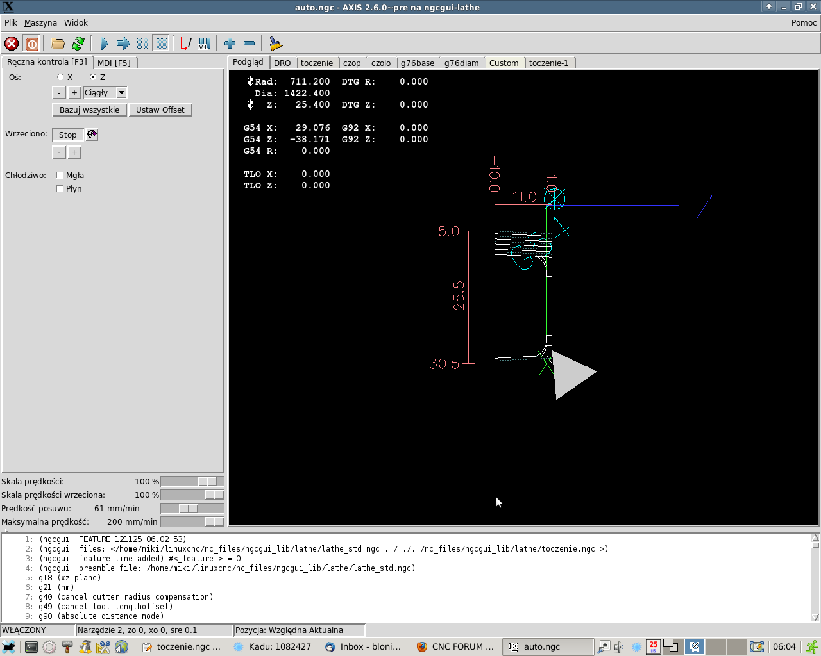Viewport: 821px width, 656px height.
Task: Open desktop start menu icon
Action: pos(8,647)
